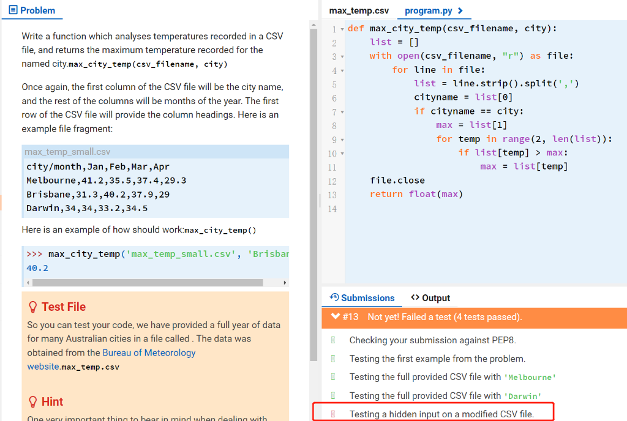Click the green check on first example test
This screenshot has width=627, height=421.
coord(334,359)
